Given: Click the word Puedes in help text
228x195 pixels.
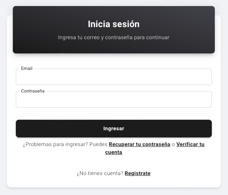Looking at the screenshot, I should 98,145.
